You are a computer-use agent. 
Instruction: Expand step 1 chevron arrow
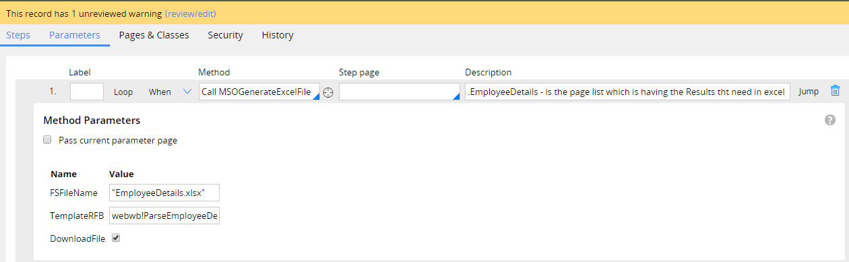click(188, 92)
